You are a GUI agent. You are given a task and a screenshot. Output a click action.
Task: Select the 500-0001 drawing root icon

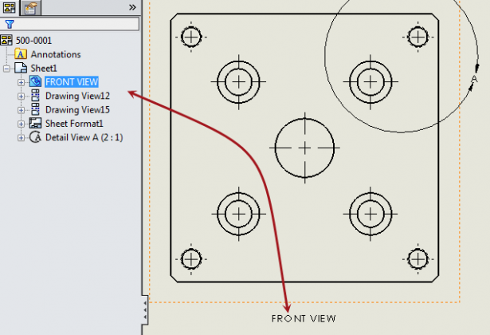7,40
